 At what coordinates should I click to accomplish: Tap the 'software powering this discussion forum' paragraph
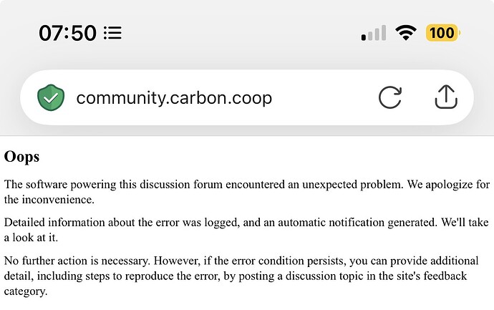tap(247, 192)
